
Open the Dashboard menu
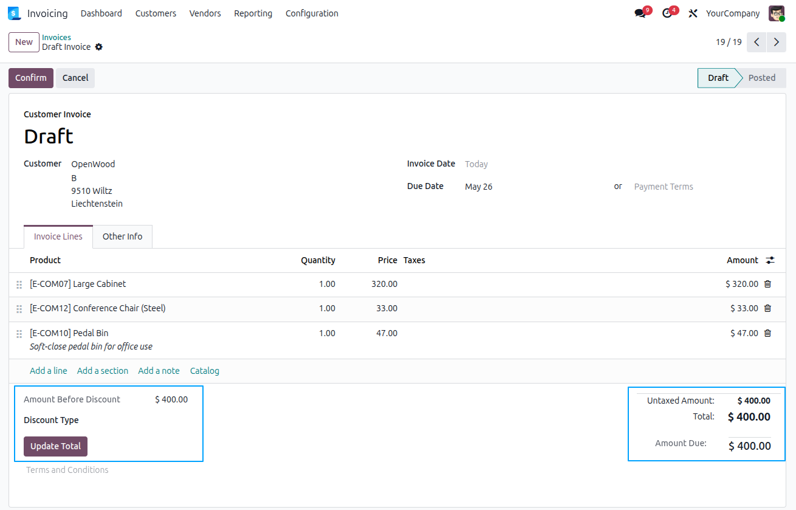[101, 13]
